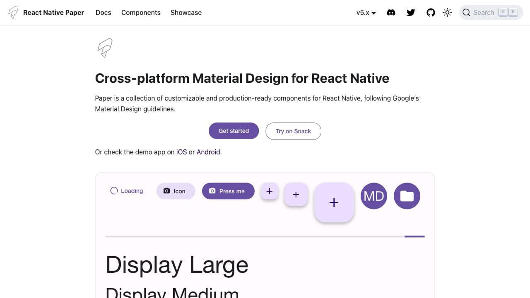Open the Twitter bird icon
Viewport: 530px width, 298px height.
click(x=411, y=12)
